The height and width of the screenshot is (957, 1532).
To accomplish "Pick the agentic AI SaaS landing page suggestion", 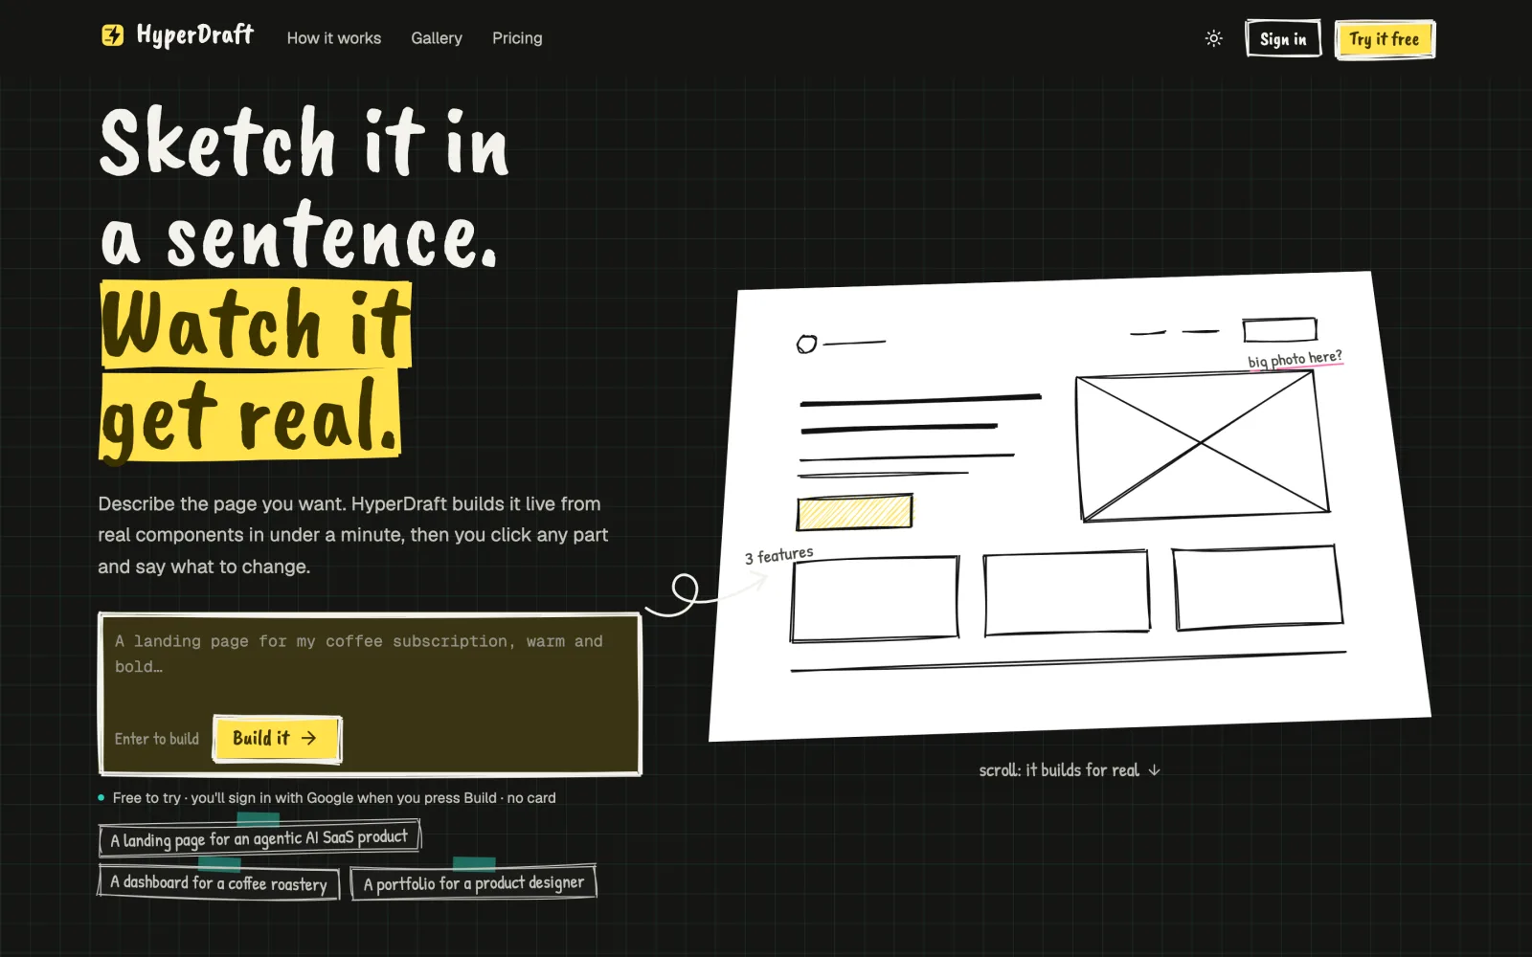I will (259, 838).
